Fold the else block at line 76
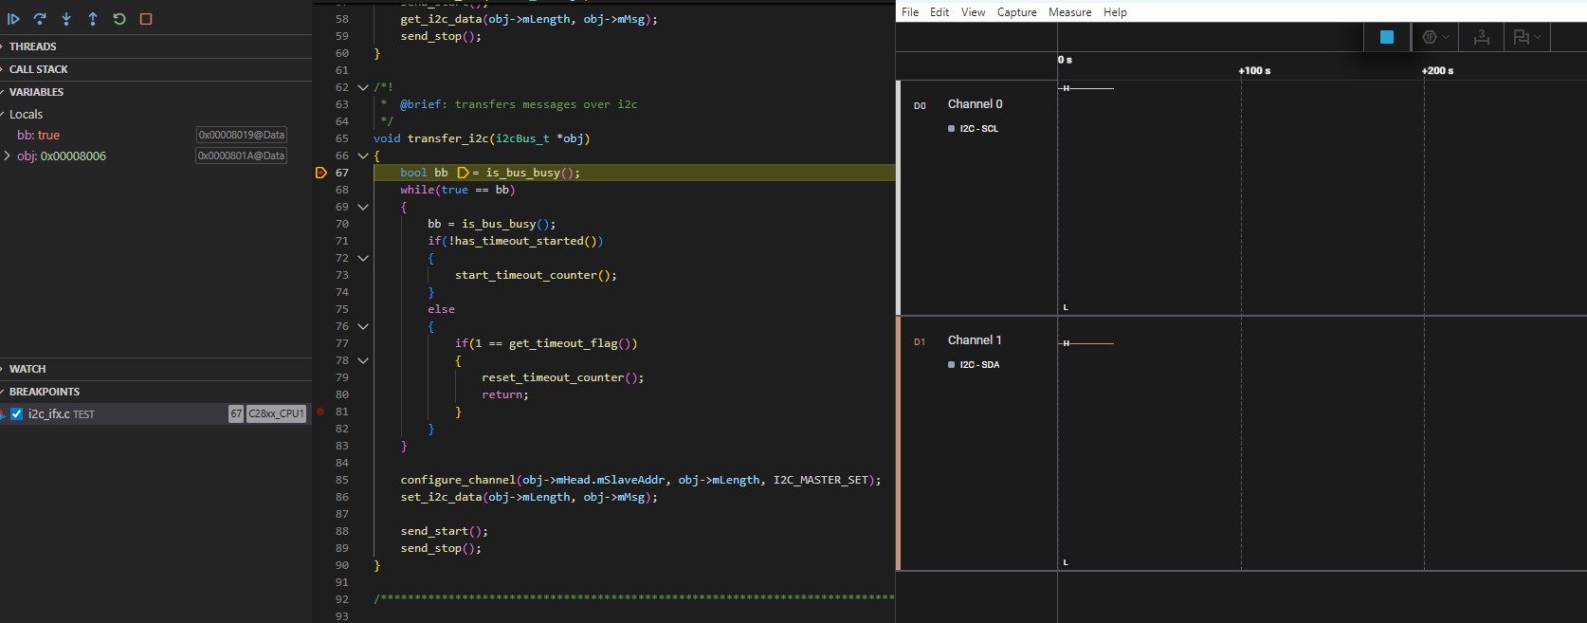The image size is (1587, 623). [363, 326]
